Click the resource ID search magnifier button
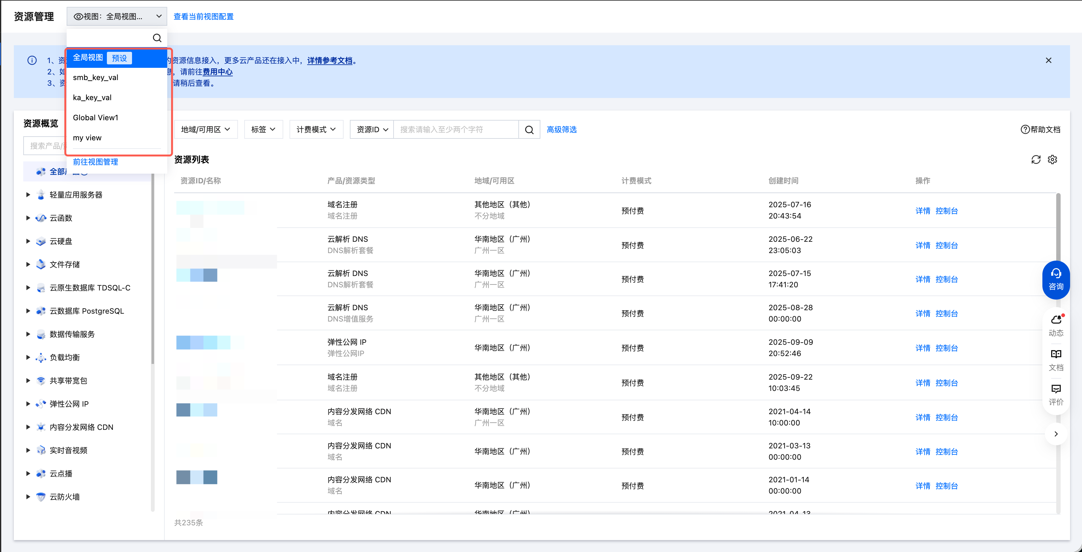The width and height of the screenshot is (1082, 552). pos(529,130)
